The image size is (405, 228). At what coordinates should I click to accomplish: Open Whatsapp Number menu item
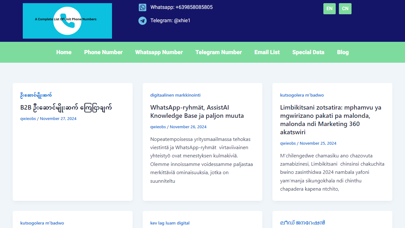coord(159,52)
